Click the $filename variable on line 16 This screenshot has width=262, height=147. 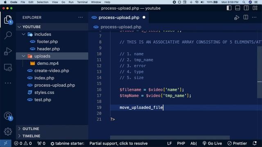[x=130, y=90]
